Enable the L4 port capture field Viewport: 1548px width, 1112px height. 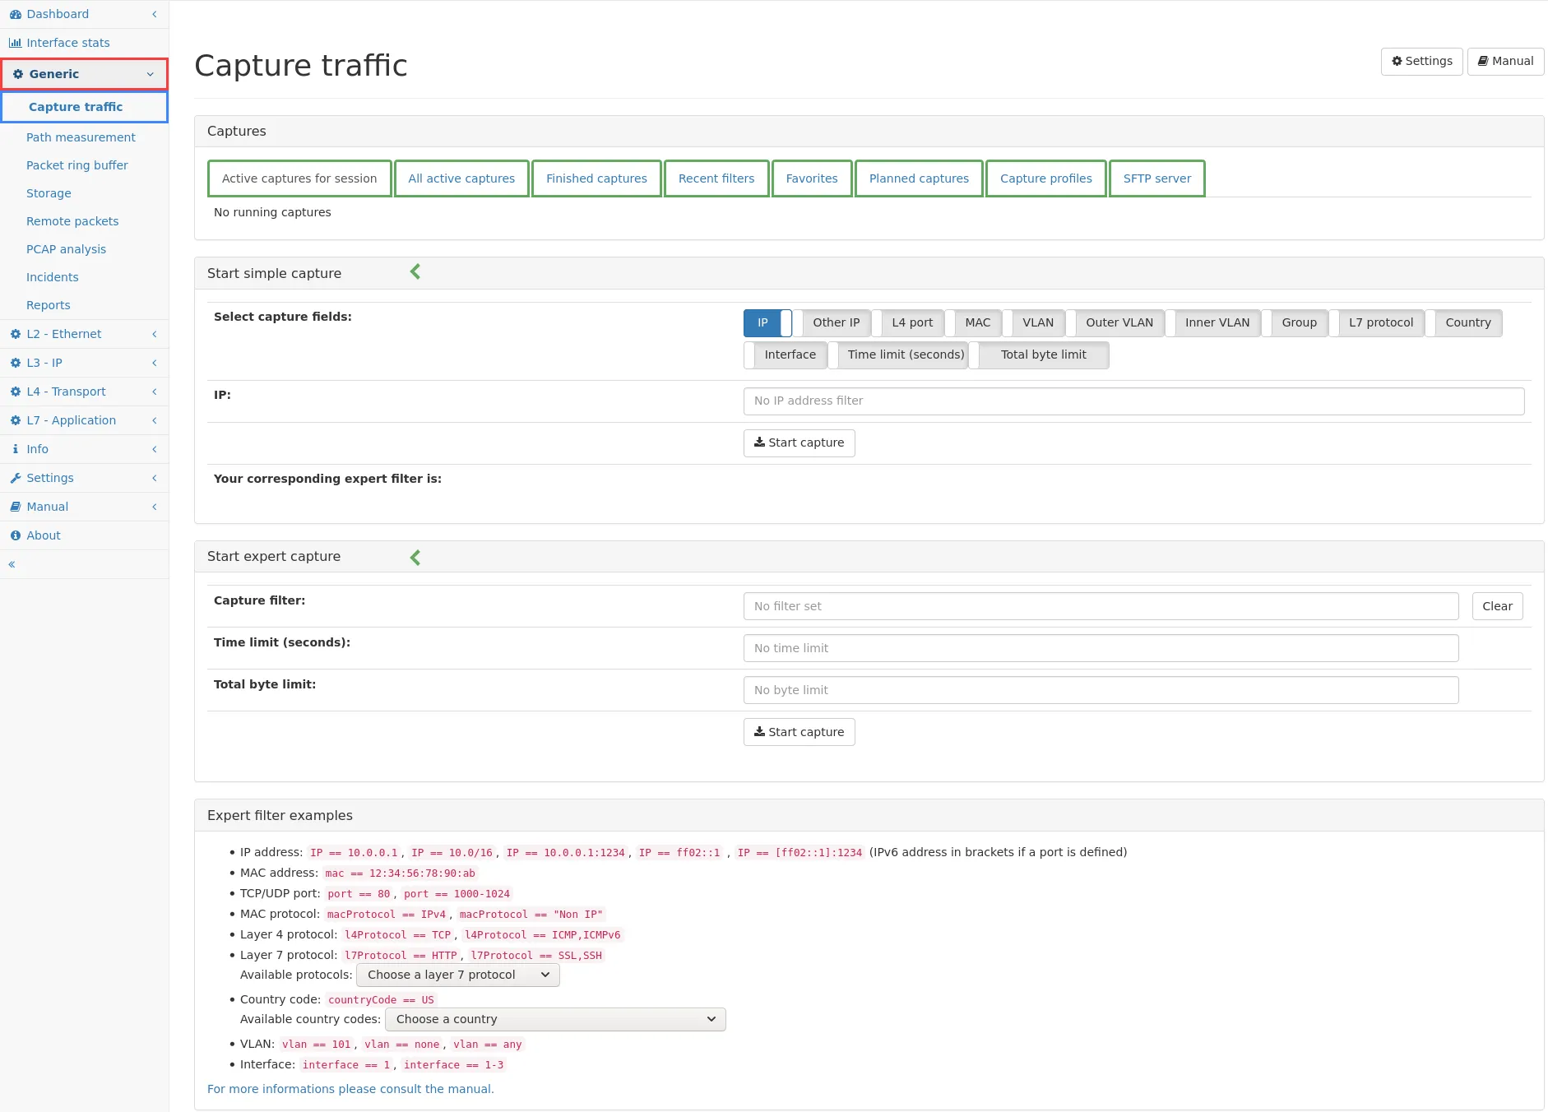[911, 322]
